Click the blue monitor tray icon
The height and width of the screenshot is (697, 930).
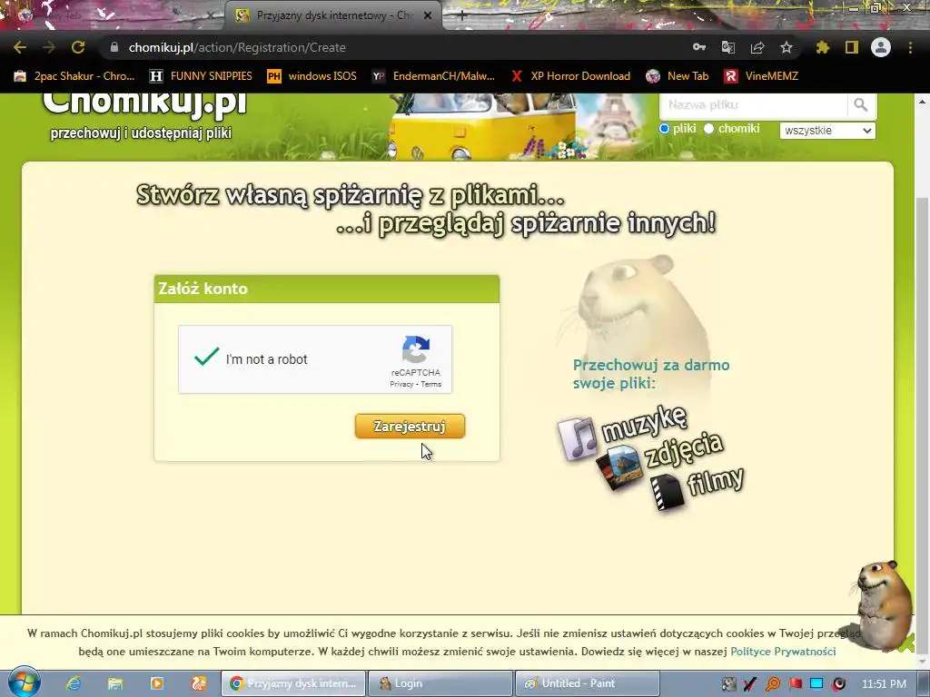click(x=816, y=683)
